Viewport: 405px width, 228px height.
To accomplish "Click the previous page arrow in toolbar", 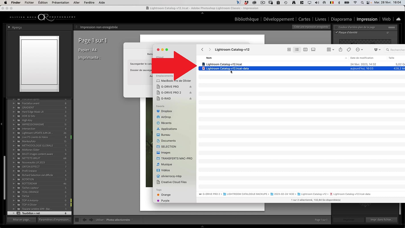I will click(x=85, y=220).
